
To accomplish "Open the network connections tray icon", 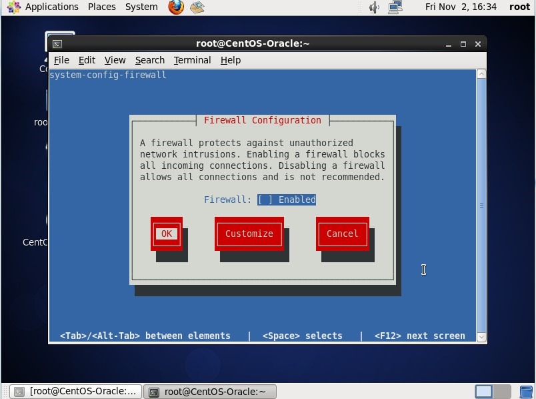I will tap(395, 7).
